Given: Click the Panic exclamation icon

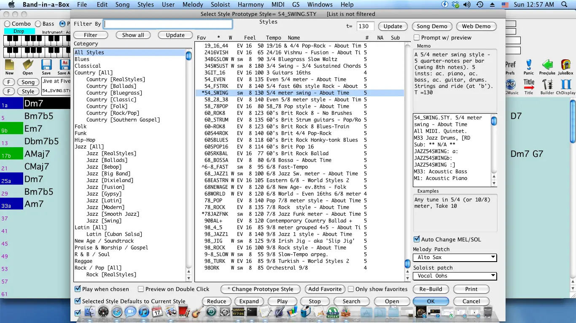Looking at the screenshot, I should [x=529, y=64].
